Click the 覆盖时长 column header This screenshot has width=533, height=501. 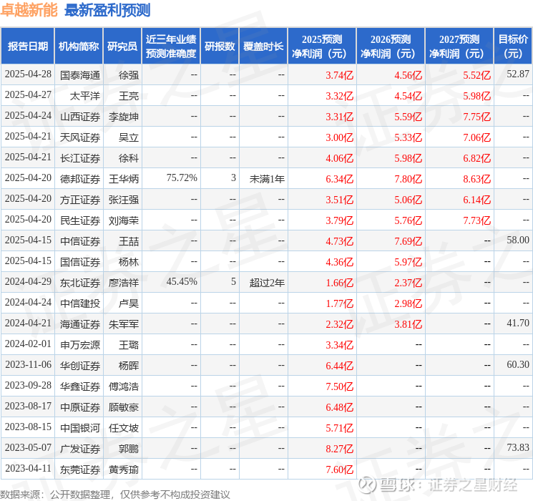tap(263, 47)
